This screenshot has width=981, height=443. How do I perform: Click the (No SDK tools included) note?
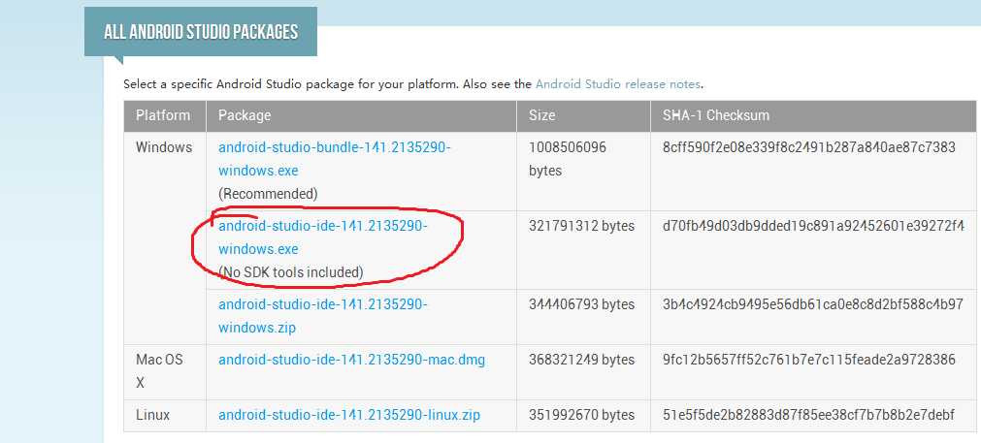290,272
